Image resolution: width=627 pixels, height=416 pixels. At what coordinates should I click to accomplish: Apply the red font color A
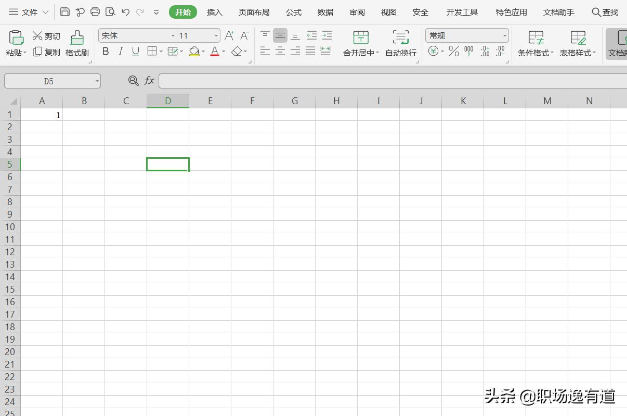tap(215, 51)
